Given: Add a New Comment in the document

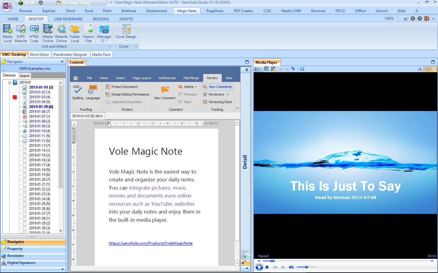Looking at the screenshot, I should [x=165, y=92].
